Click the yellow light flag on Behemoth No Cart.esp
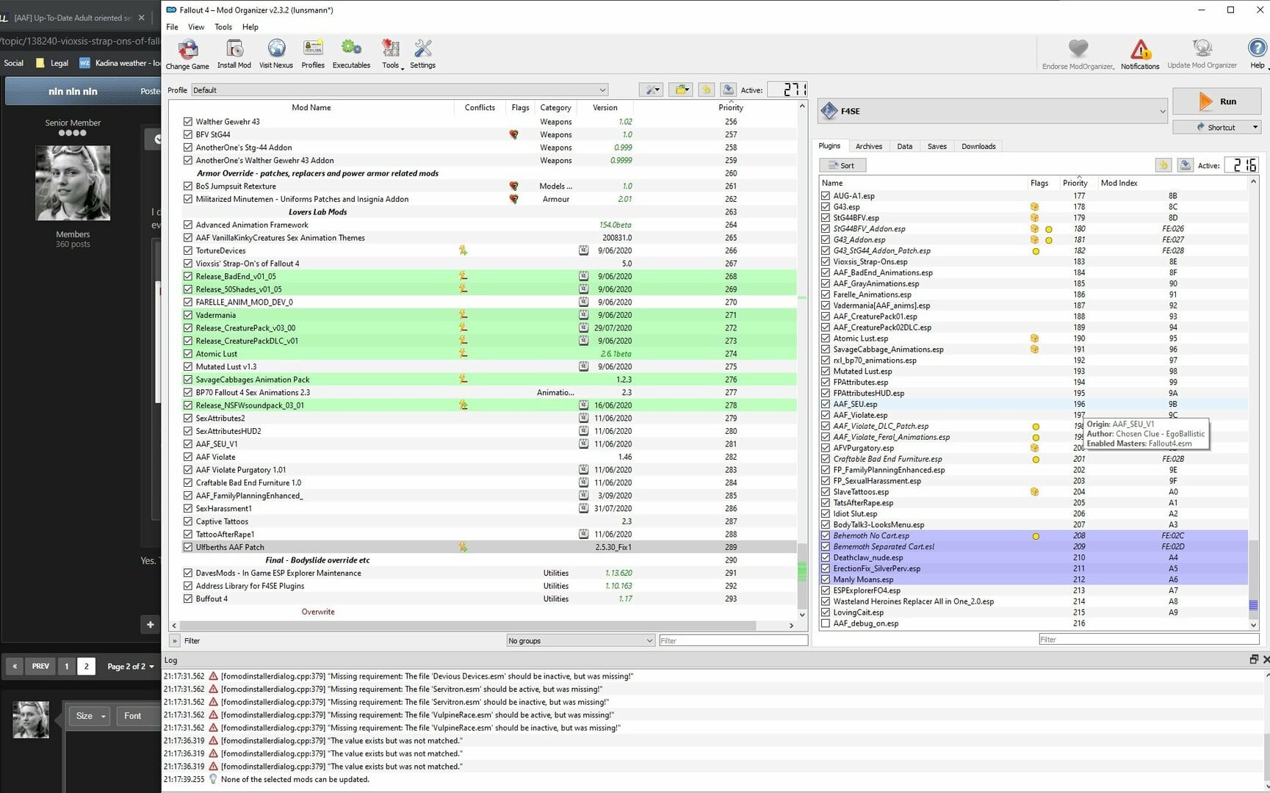The image size is (1270, 793). [1036, 536]
